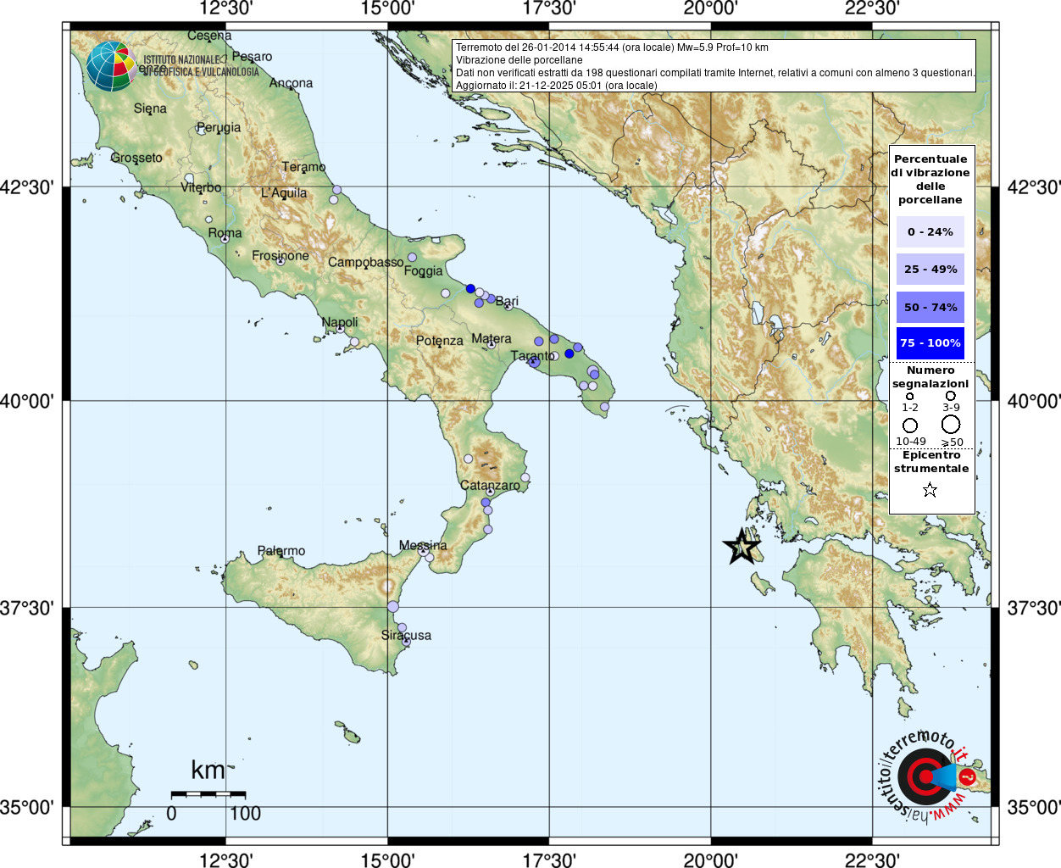The image size is (1061, 868).
Task: Click the Cesena city label
Action: pos(209,36)
